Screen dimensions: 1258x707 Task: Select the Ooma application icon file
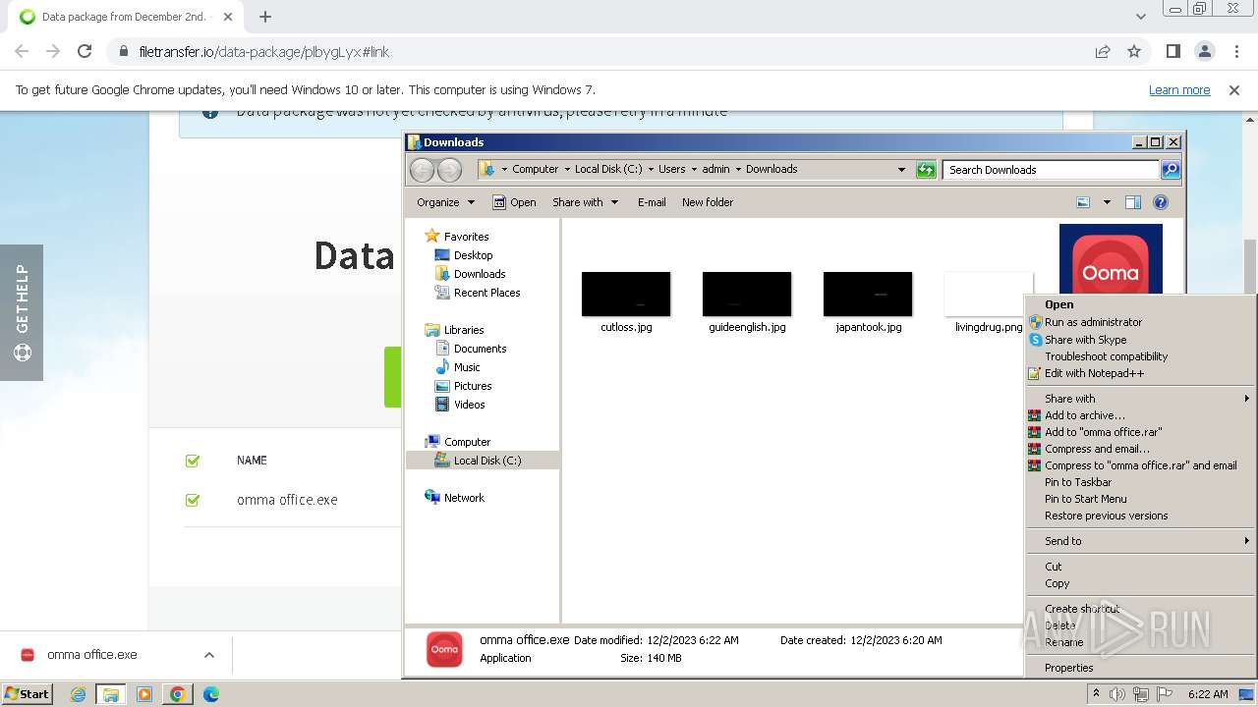click(x=1111, y=259)
